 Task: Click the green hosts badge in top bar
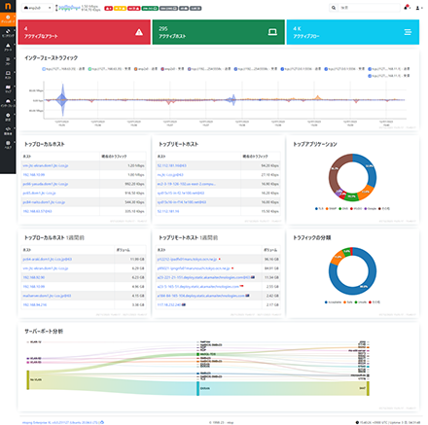[150, 8]
